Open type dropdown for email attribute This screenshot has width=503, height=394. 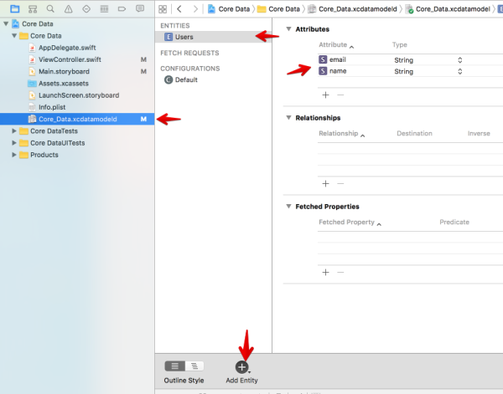coord(459,60)
